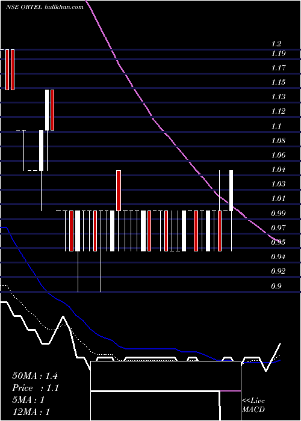Screen dimensions: 301x421
Task: Click the 5MA : 1 readout
Action: click(28, 400)
